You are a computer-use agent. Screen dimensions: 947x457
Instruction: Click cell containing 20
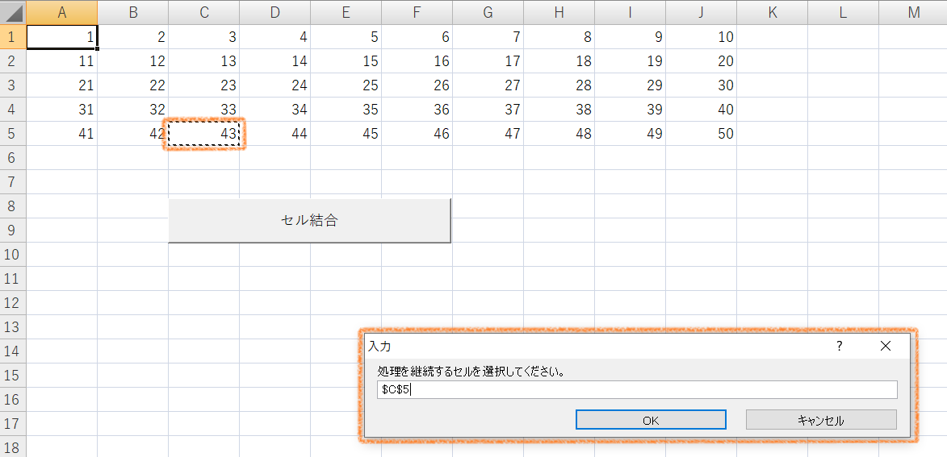(x=702, y=61)
